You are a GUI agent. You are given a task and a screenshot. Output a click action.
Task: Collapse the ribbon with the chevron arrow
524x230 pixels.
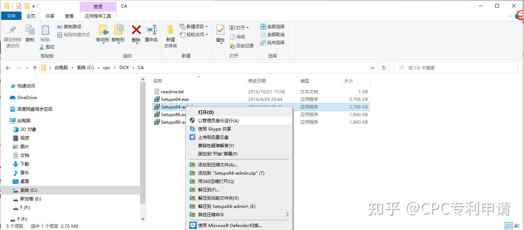tap(510, 16)
